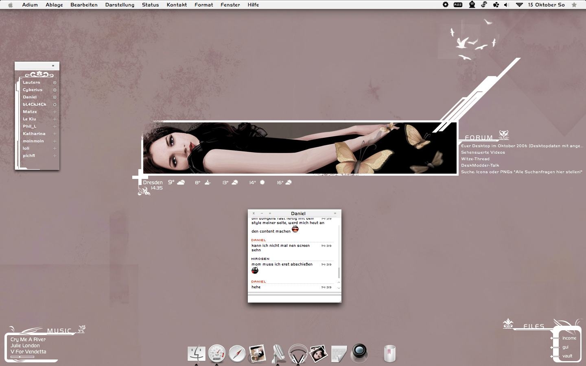
Task: Toggle the Daniel chat window toolbar pill
Action: click(x=335, y=213)
